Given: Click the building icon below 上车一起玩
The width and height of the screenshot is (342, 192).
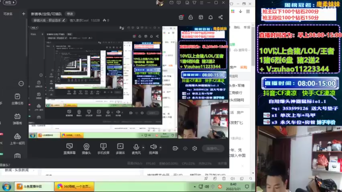Looking at the screenshot, I should click(18, 156).
